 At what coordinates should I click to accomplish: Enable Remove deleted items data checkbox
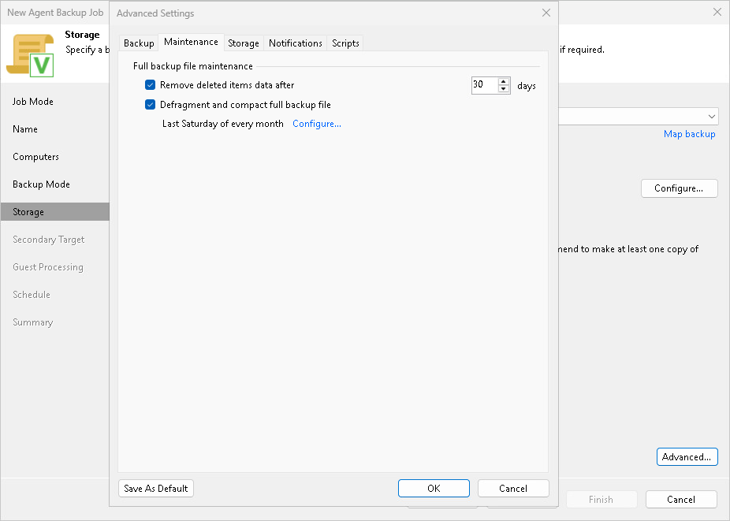(x=150, y=85)
